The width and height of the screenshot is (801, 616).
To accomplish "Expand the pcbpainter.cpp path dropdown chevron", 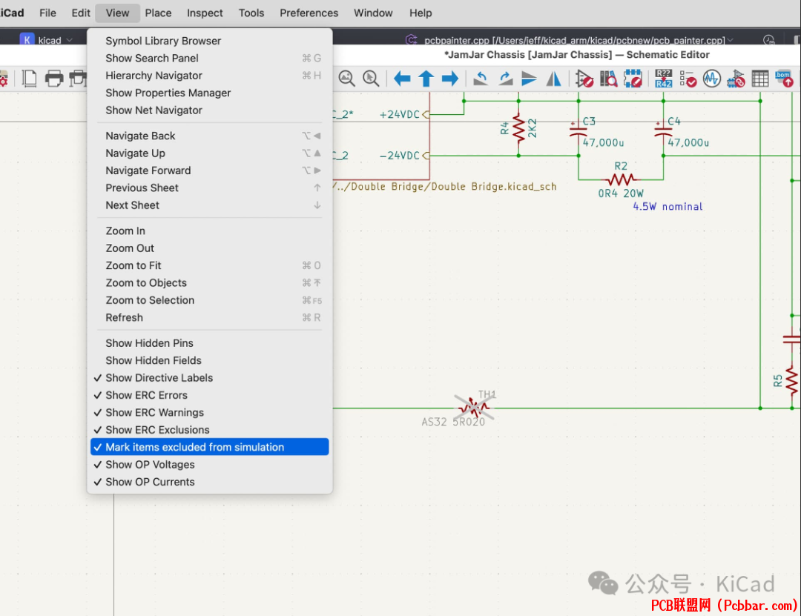I will pos(731,40).
